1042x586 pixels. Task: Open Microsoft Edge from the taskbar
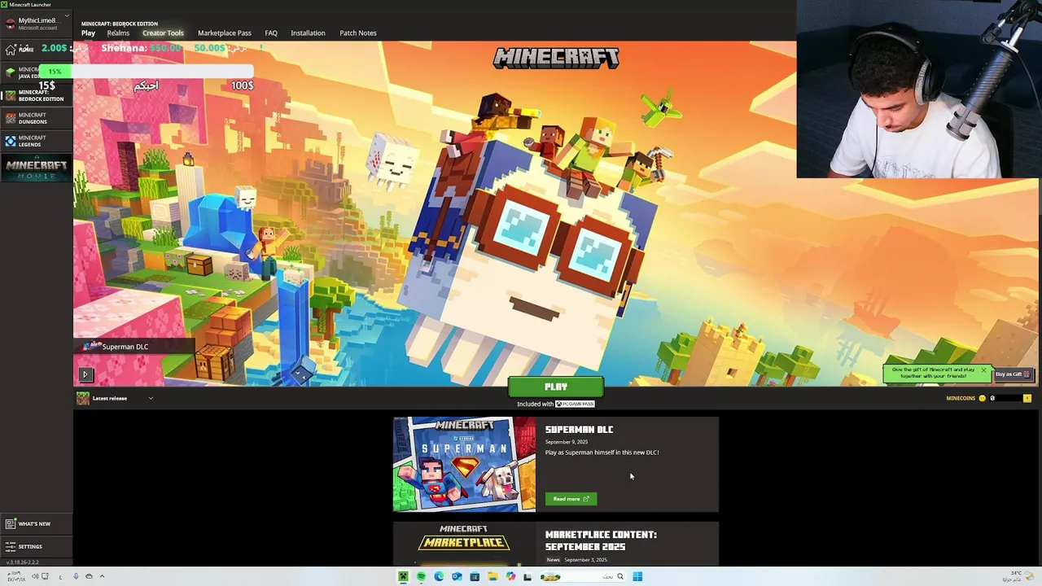(x=439, y=576)
